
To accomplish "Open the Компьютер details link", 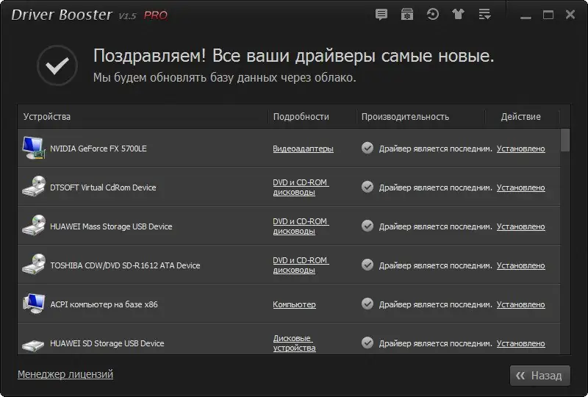I will pos(295,304).
